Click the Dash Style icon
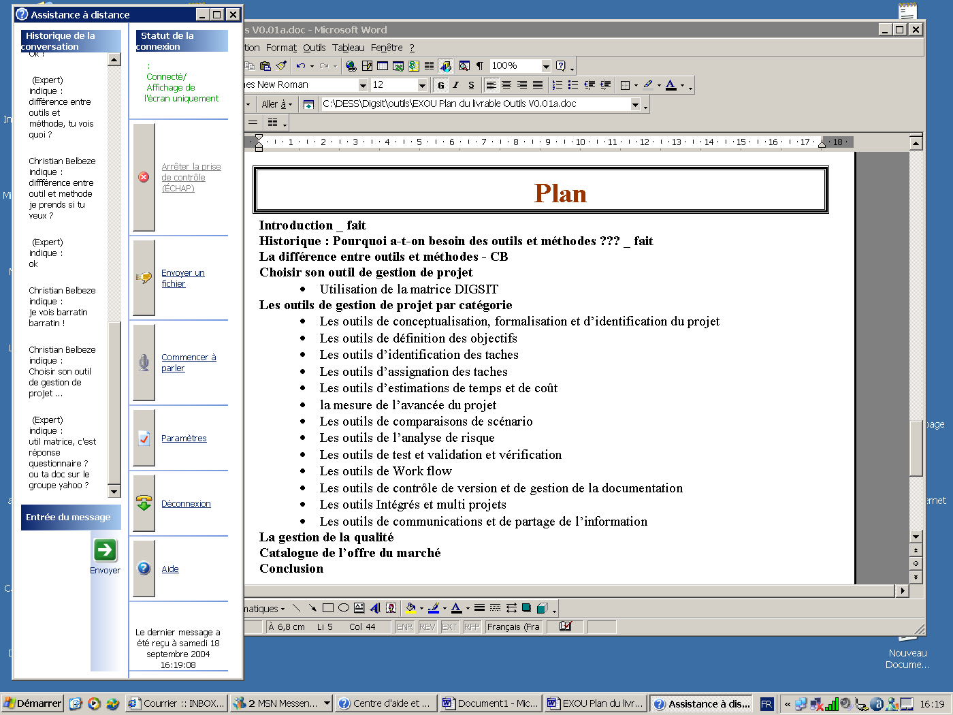953x715 pixels. (x=495, y=608)
